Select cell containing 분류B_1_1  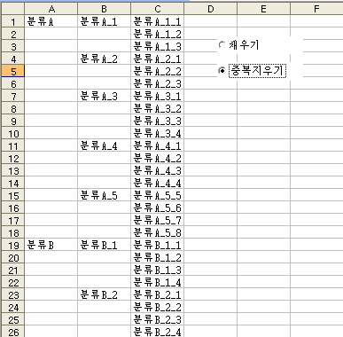(x=158, y=246)
